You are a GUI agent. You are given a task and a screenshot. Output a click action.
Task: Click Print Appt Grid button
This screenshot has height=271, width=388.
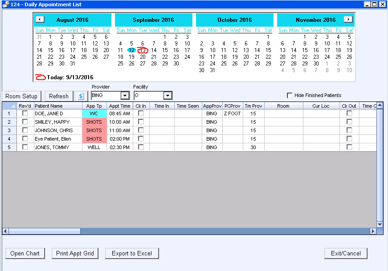(x=75, y=254)
